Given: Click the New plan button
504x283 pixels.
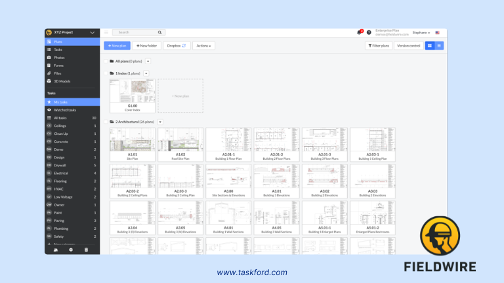Looking at the screenshot, I should pyautogui.click(x=117, y=45).
